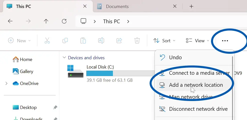The height and width of the screenshot is (120, 247).
Task: Click the This PC tab monitor icon
Action: pos(9,6)
